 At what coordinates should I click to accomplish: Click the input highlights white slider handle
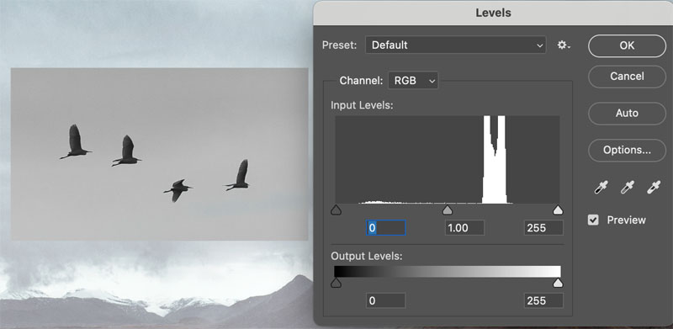pyautogui.click(x=558, y=210)
